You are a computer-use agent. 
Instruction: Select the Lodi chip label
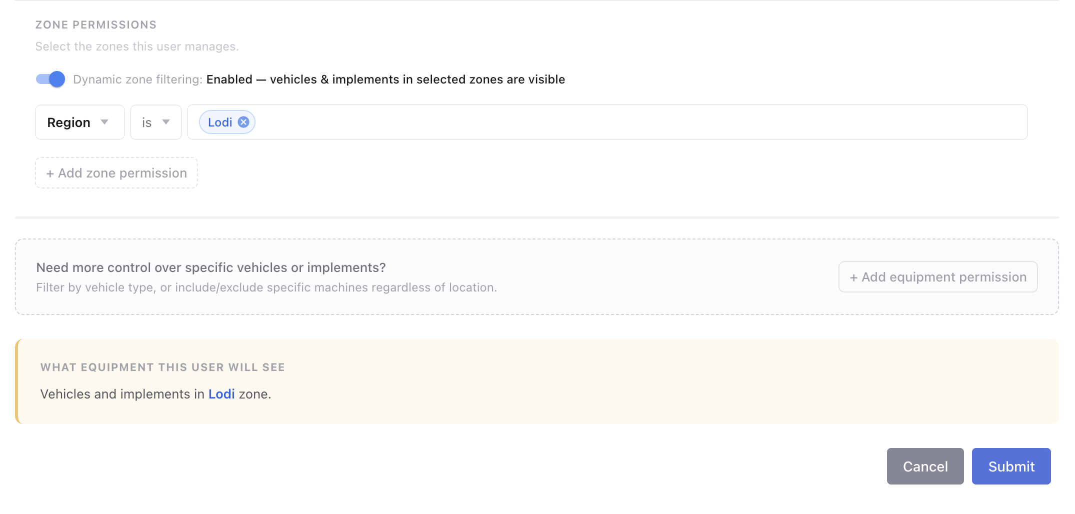click(x=220, y=122)
